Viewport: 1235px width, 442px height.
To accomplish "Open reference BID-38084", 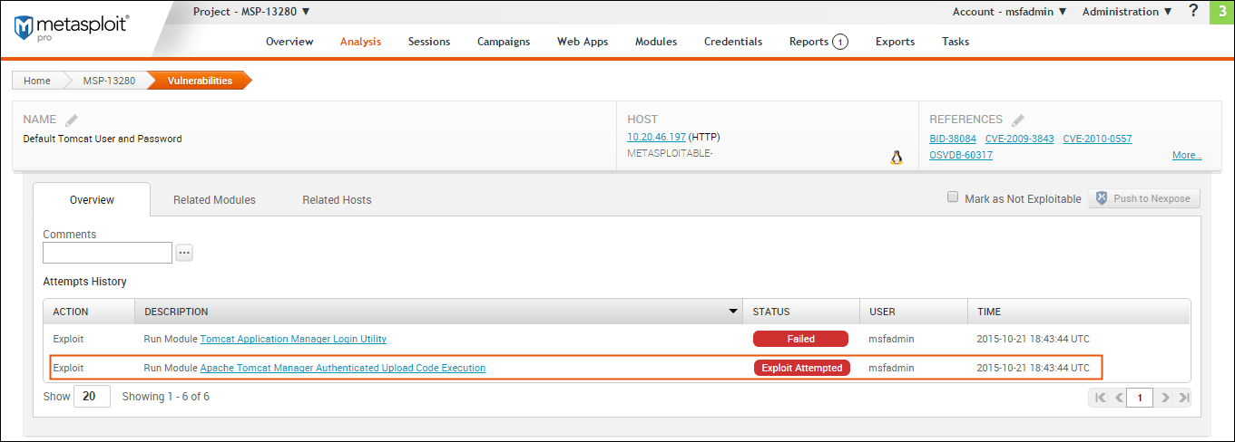I will point(953,139).
